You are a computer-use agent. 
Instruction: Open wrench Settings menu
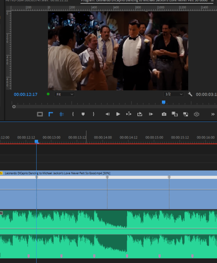(190, 94)
